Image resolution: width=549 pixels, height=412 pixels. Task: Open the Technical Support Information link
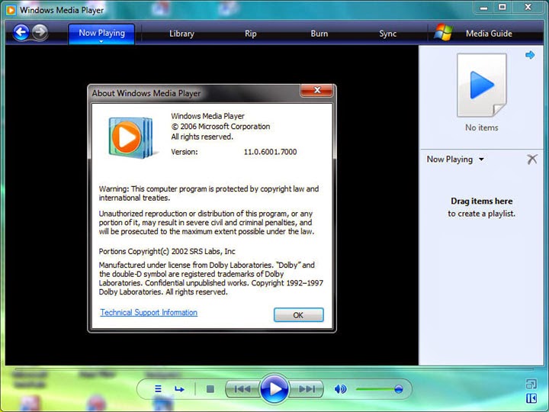tap(149, 312)
